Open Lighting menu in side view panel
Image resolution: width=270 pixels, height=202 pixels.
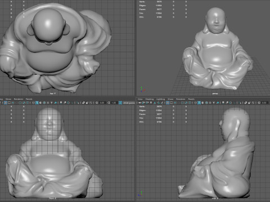click(160, 99)
